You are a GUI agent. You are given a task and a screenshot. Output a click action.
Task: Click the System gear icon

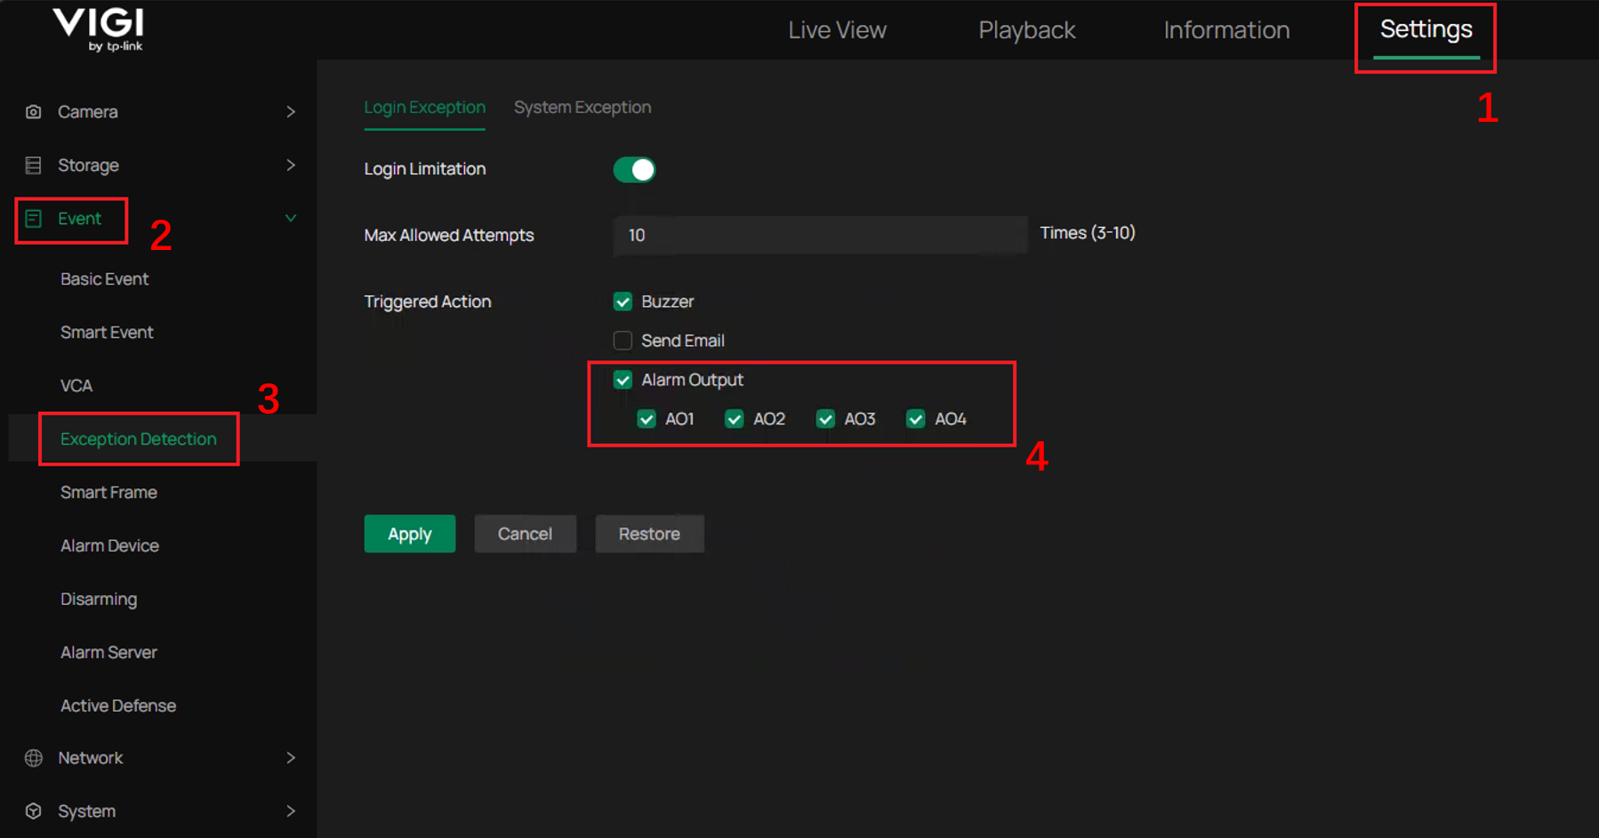(x=33, y=810)
